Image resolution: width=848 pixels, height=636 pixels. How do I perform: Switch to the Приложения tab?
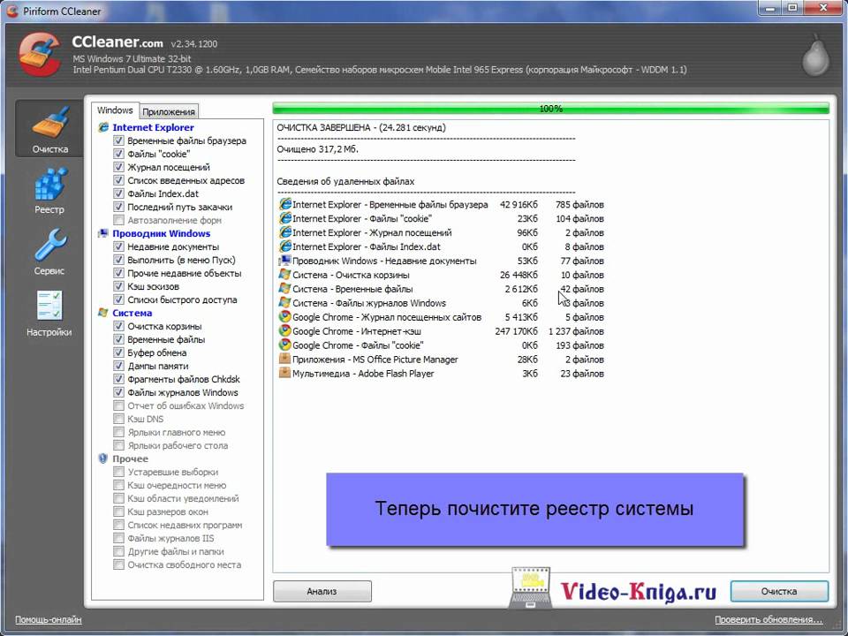coord(169,111)
